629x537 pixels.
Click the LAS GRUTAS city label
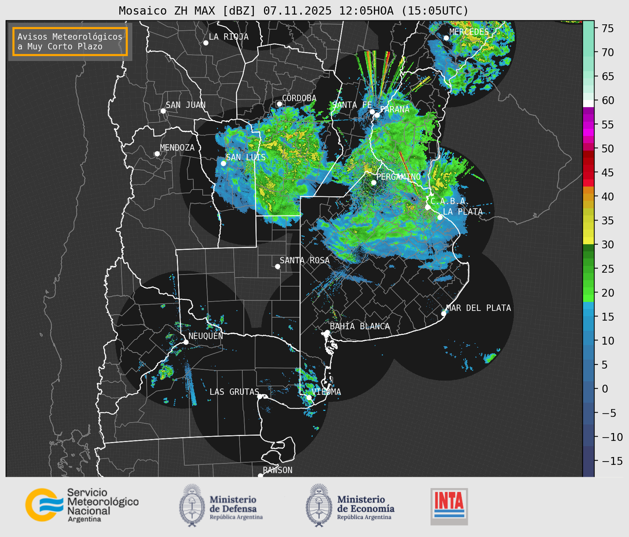click(234, 392)
